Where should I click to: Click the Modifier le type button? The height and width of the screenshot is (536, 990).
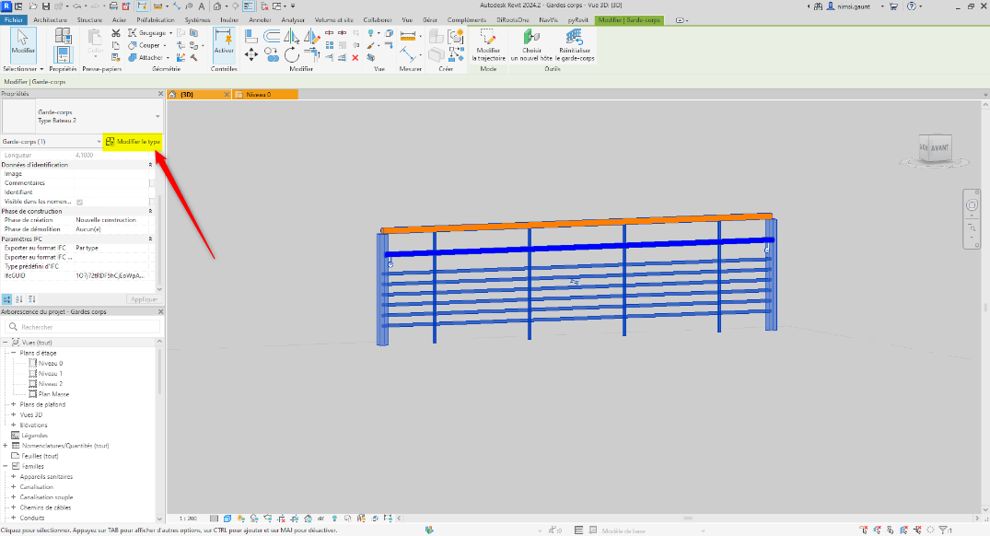(x=134, y=142)
